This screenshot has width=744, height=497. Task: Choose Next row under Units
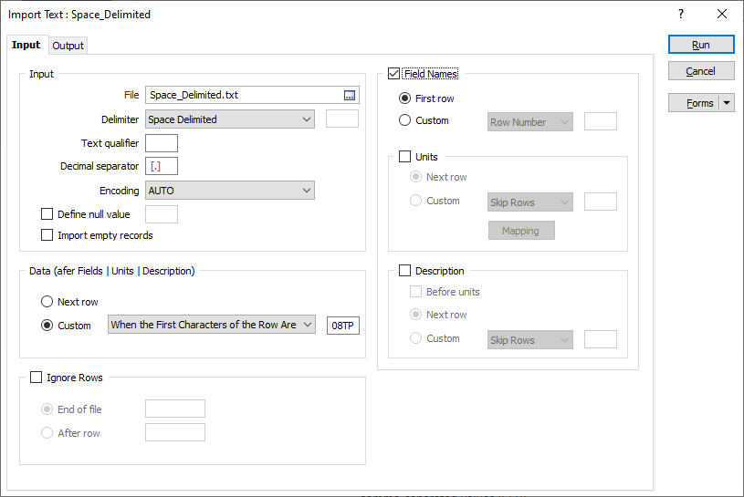tap(415, 177)
